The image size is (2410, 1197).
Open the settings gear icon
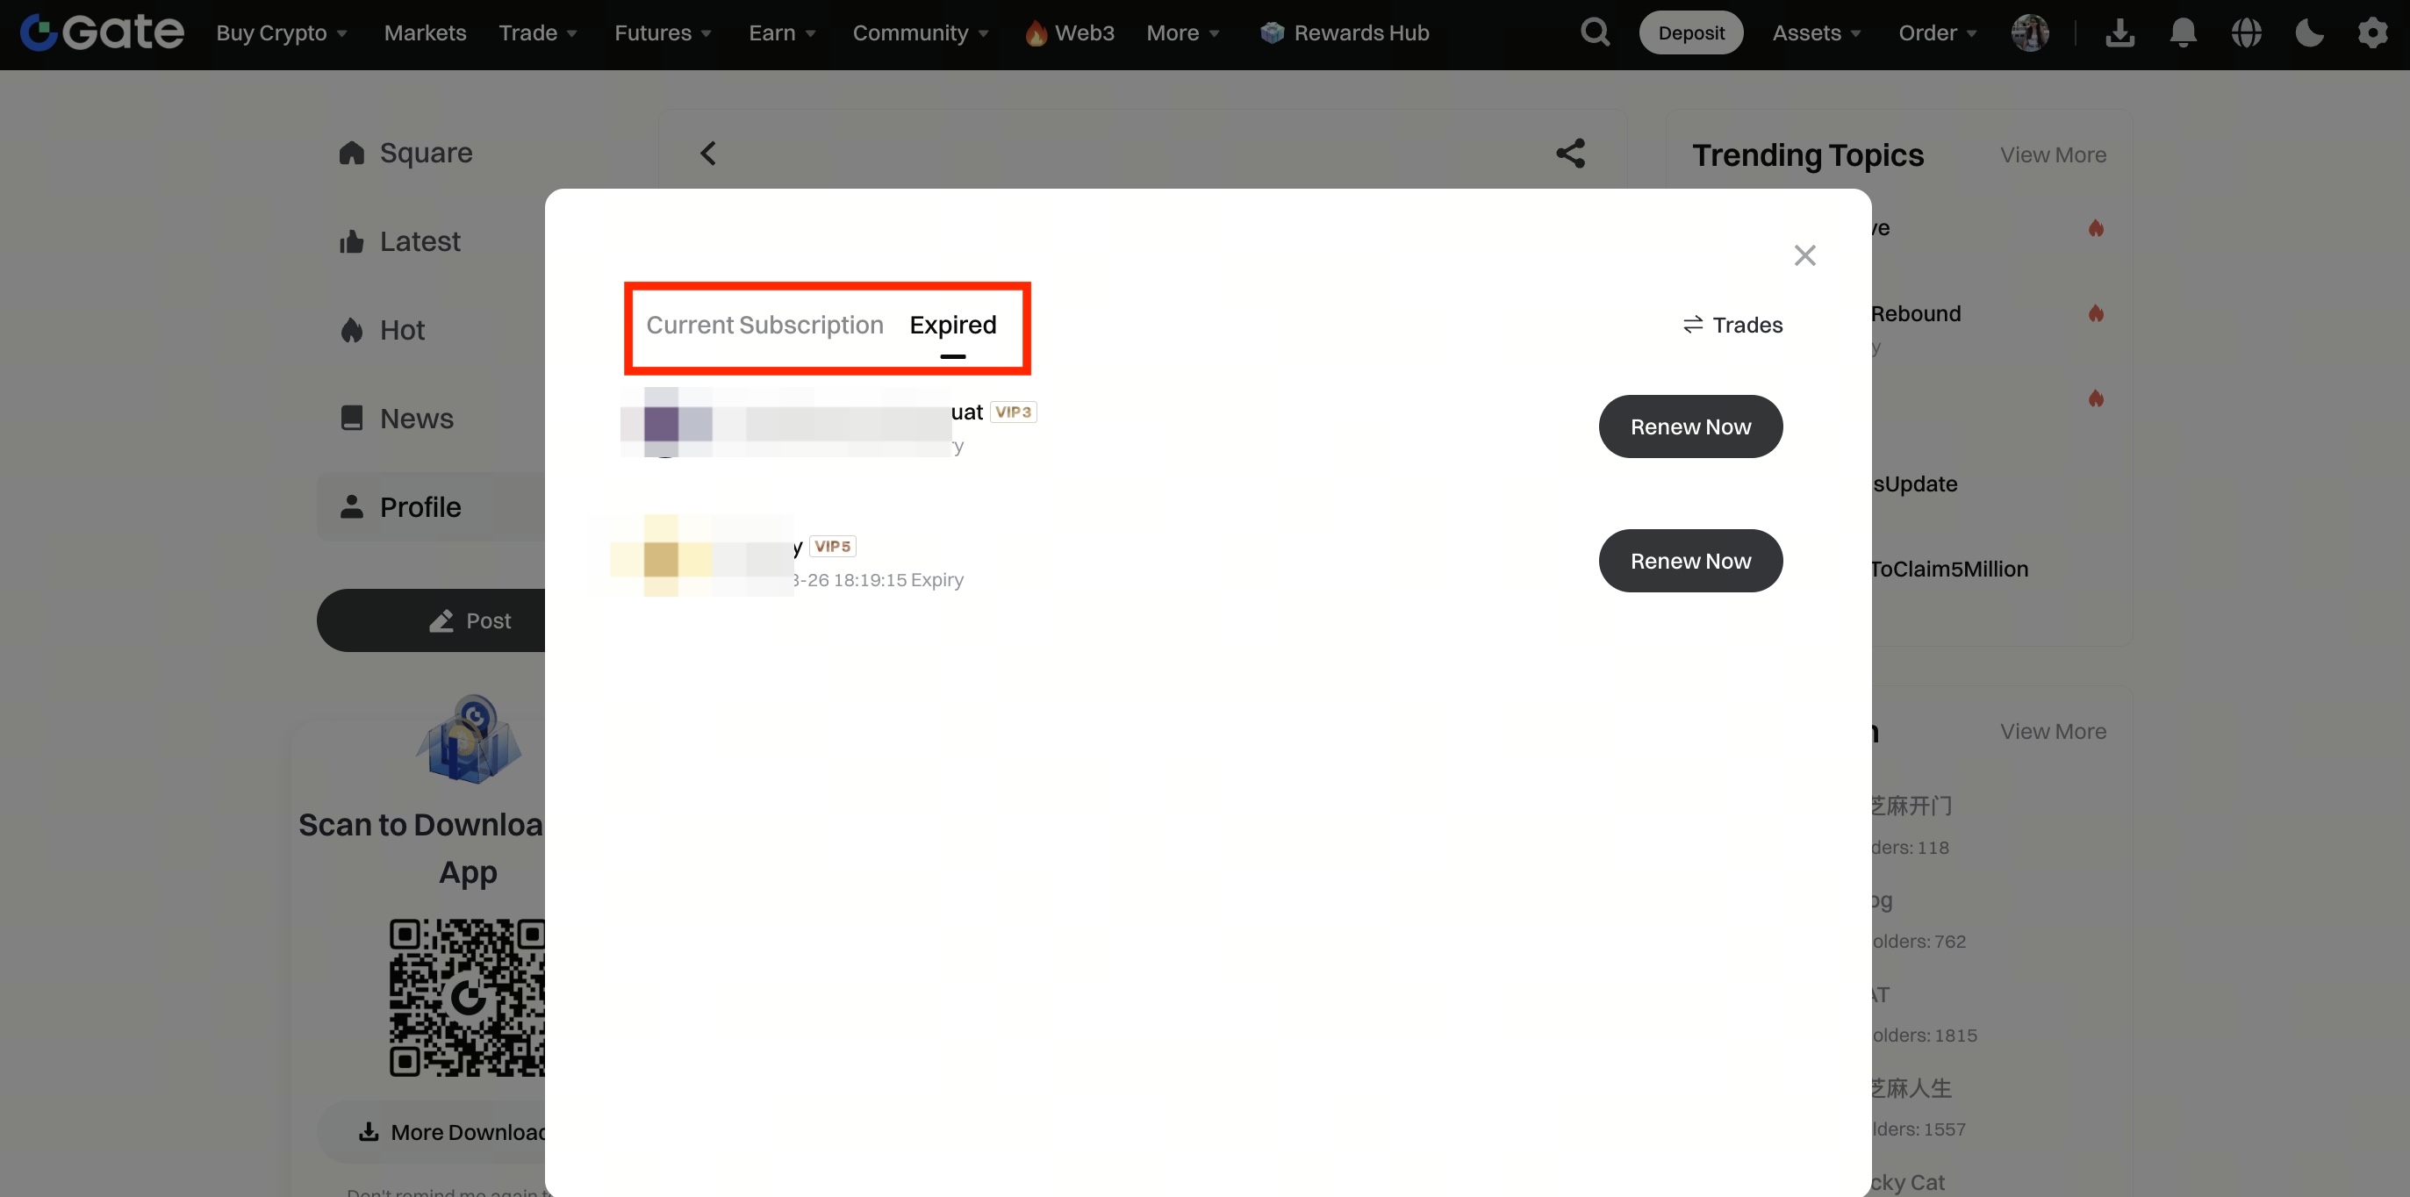2372,32
